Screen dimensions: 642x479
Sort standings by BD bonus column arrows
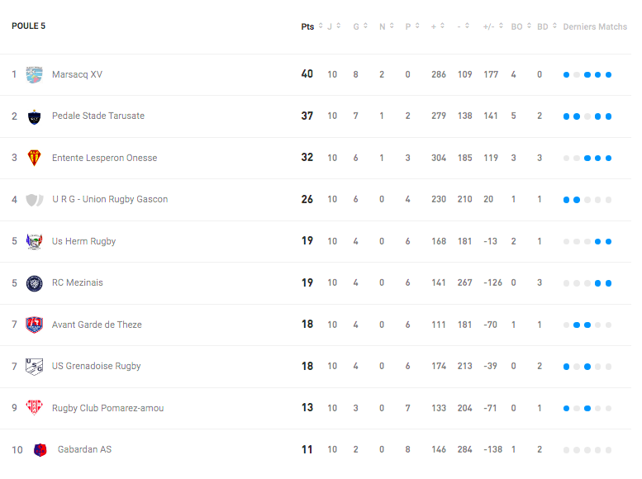pyautogui.click(x=554, y=26)
